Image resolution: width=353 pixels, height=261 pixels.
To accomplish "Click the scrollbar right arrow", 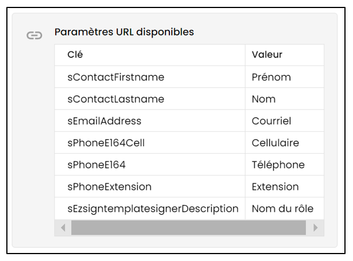I will pos(315,228).
